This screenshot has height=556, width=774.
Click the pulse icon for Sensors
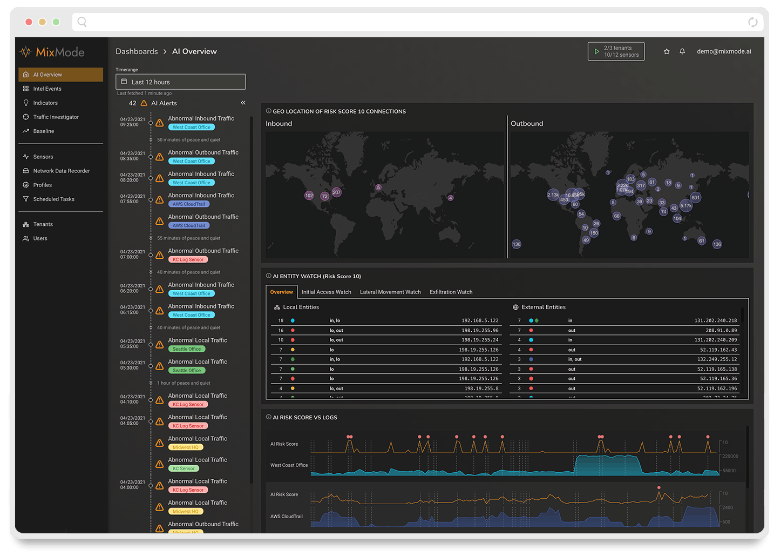[x=26, y=157]
